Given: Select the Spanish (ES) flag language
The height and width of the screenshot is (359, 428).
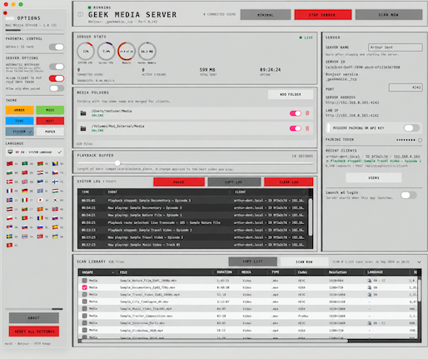Looking at the screenshot, I should (55, 227).
